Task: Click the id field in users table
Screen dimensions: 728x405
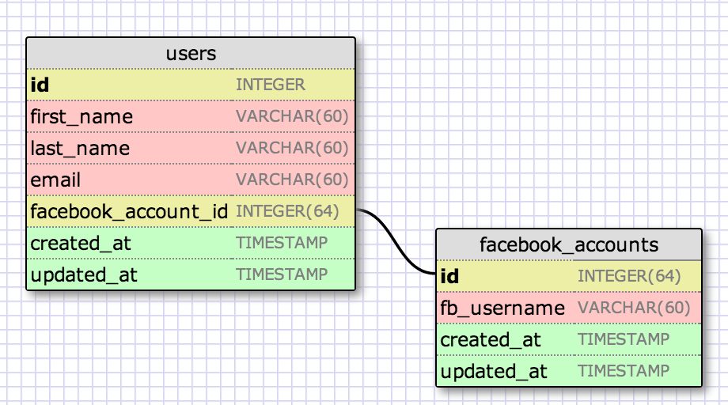Action: point(40,85)
